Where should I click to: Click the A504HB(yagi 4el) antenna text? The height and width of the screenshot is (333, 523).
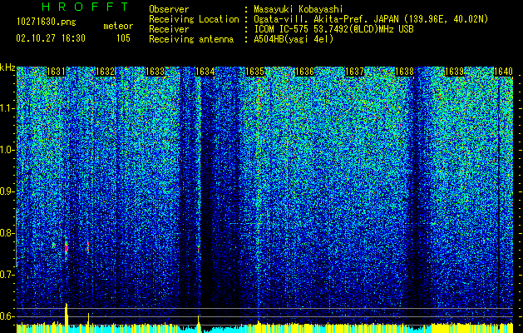point(294,39)
